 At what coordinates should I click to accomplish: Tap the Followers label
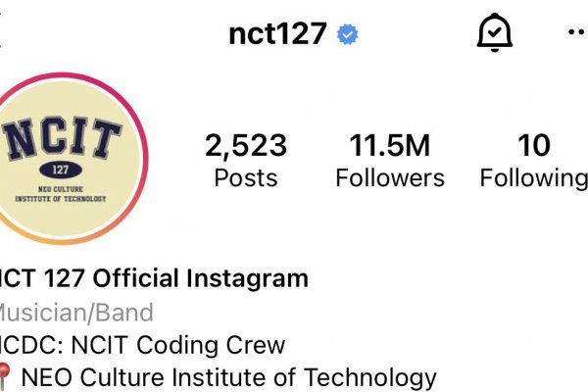pos(390,177)
